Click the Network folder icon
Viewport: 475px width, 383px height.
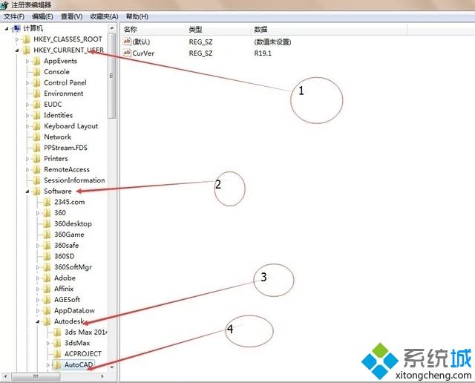pos(36,137)
